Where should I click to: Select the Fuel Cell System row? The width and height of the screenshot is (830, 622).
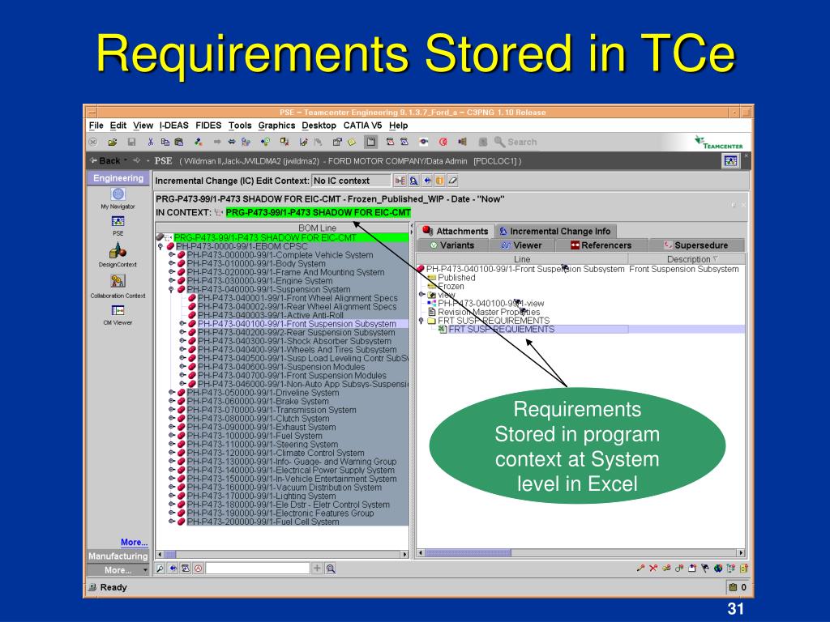(263, 522)
